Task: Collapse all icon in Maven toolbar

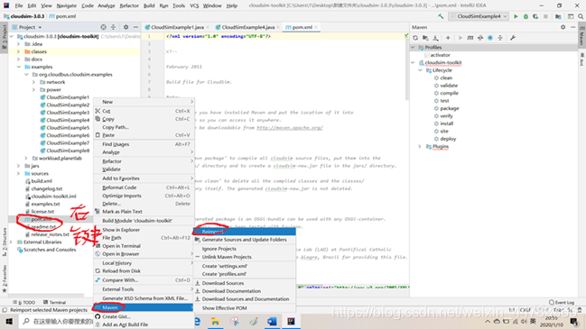Action: point(500,38)
